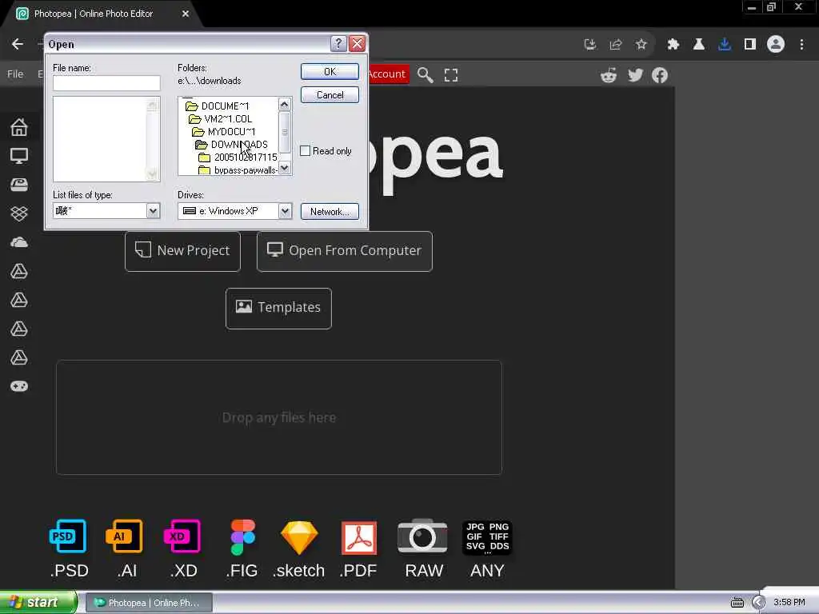
Task: Click the ANY formats icon
Action: point(487,537)
